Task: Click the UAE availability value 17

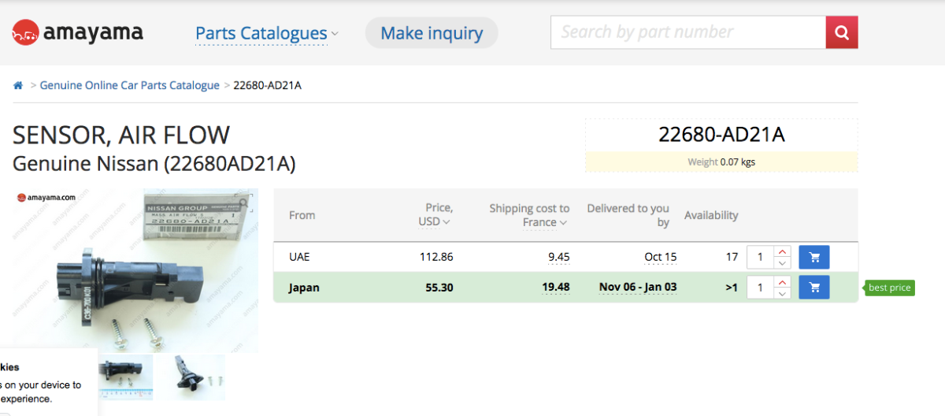Action: pos(732,257)
